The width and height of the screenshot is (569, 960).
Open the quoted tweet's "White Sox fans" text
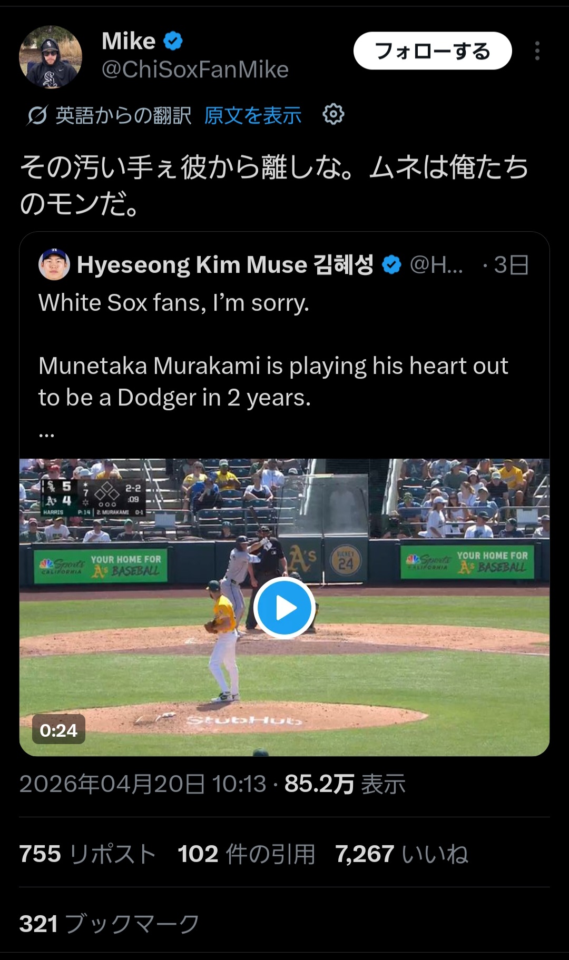click(174, 303)
